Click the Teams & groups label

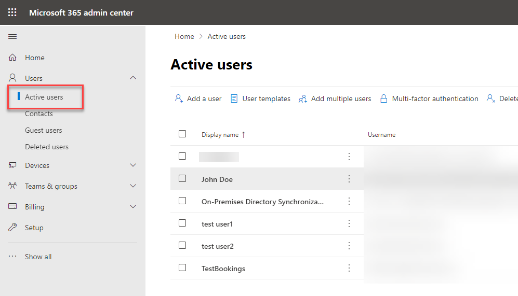point(51,186)
